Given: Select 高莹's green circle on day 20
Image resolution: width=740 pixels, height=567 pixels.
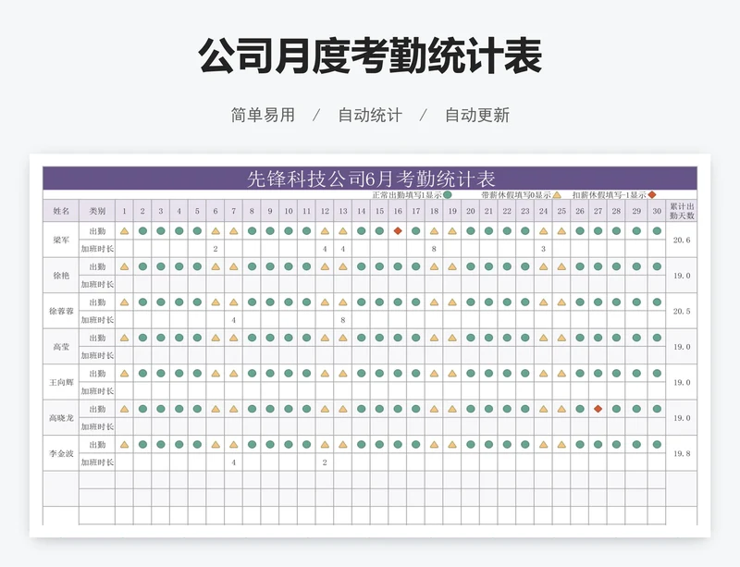Looking at the screenshot, I should (x=471, y=338).
